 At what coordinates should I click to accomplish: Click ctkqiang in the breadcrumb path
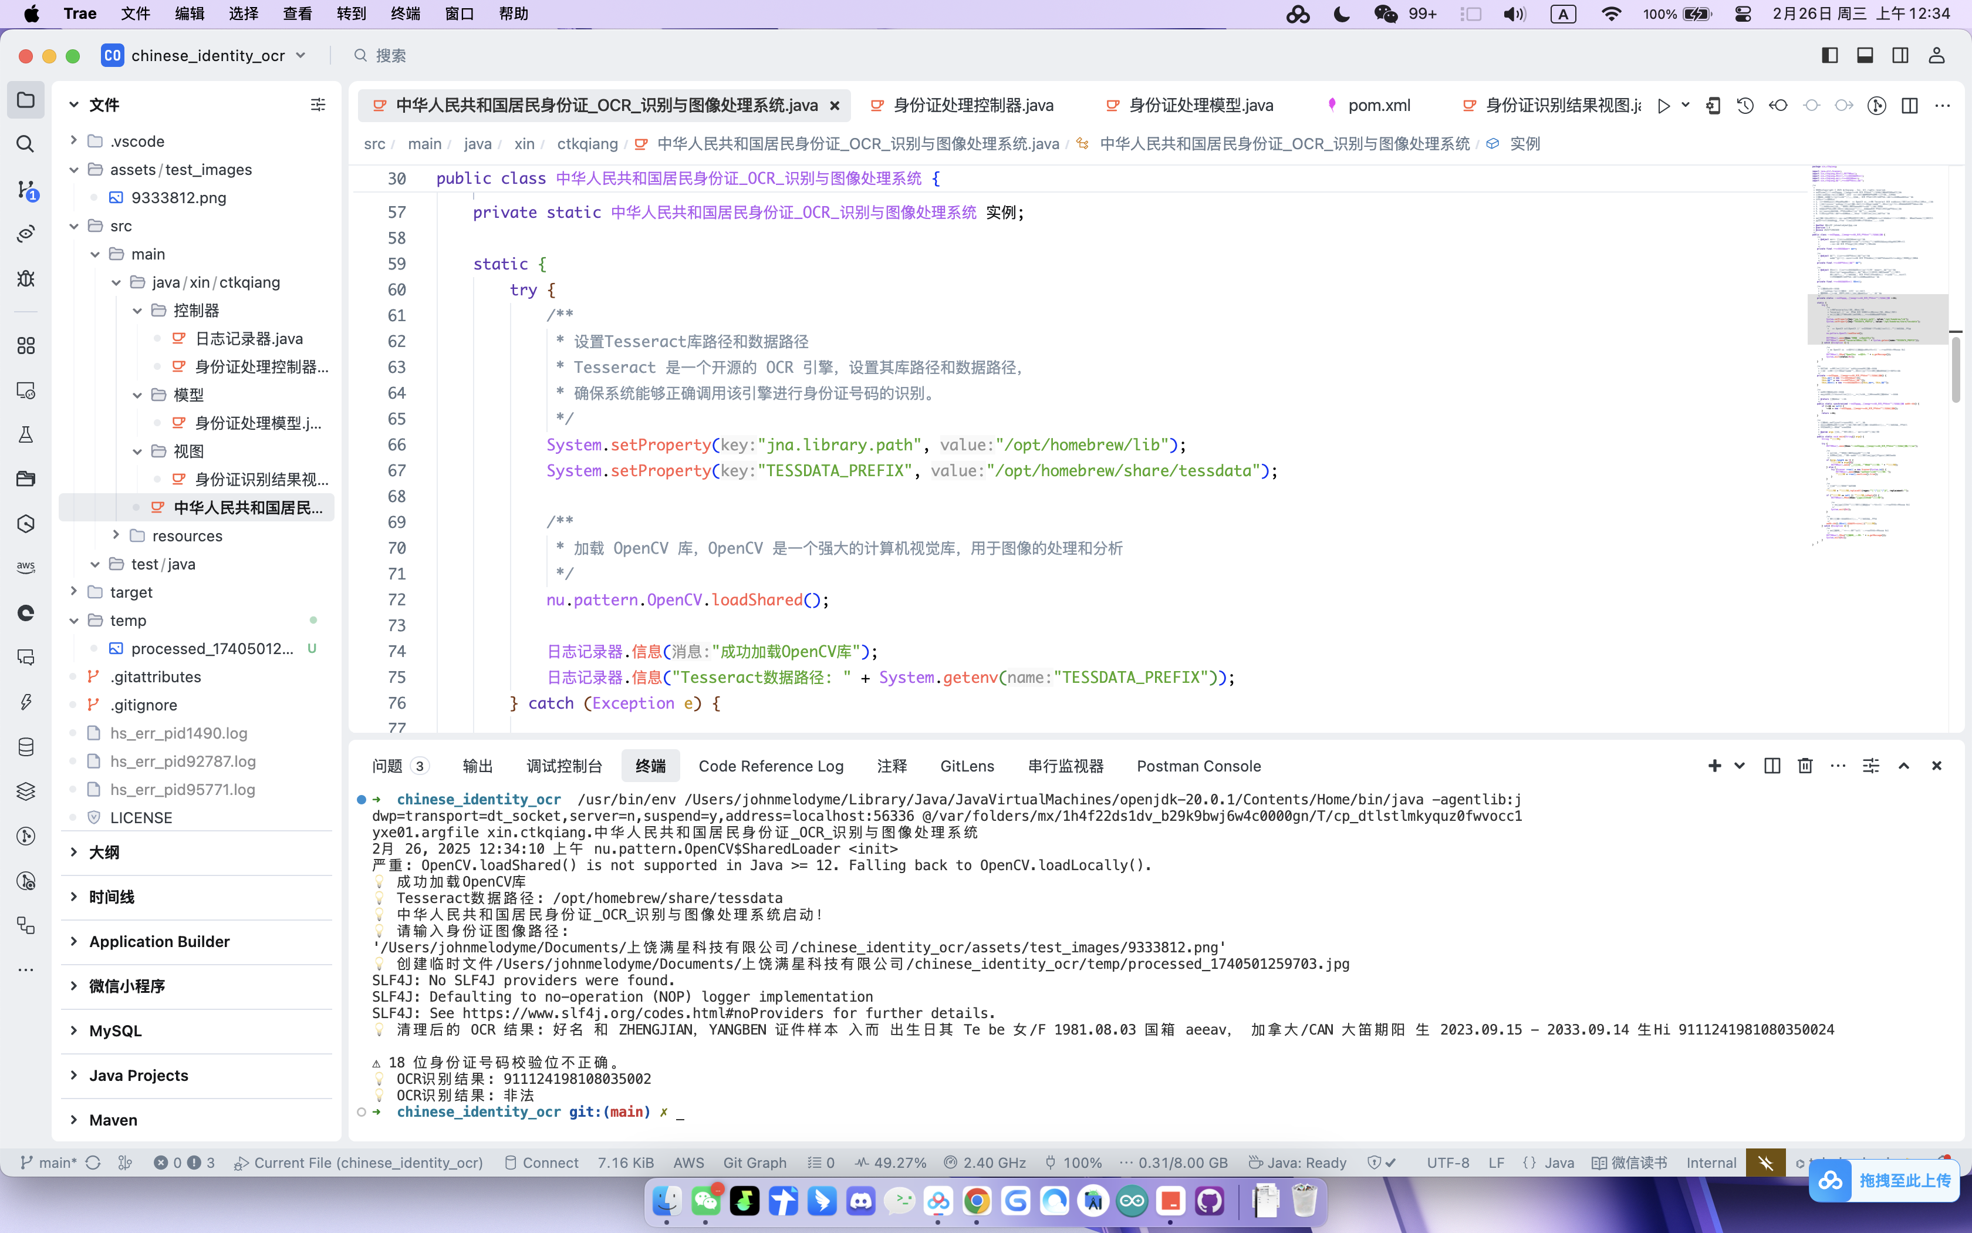point(587,143)
